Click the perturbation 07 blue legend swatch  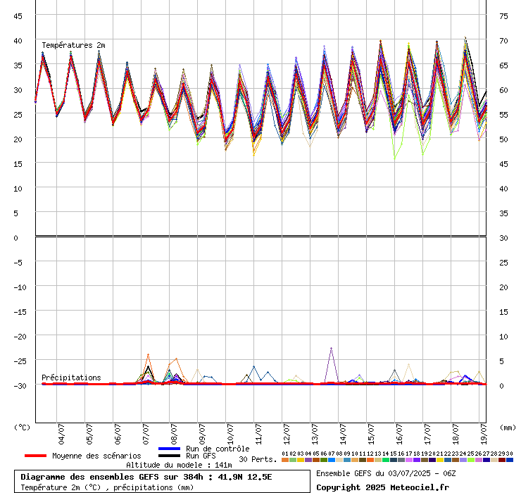point(332,460)
